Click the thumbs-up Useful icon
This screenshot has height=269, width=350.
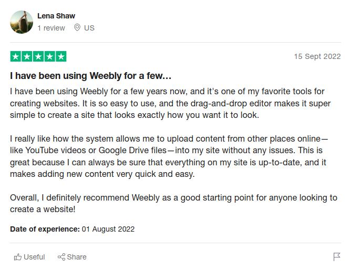point(18,257)
